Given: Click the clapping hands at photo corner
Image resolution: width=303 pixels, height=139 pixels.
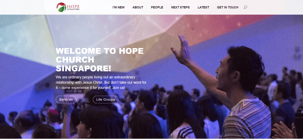Looking at the screenshot, I should 284,131.
